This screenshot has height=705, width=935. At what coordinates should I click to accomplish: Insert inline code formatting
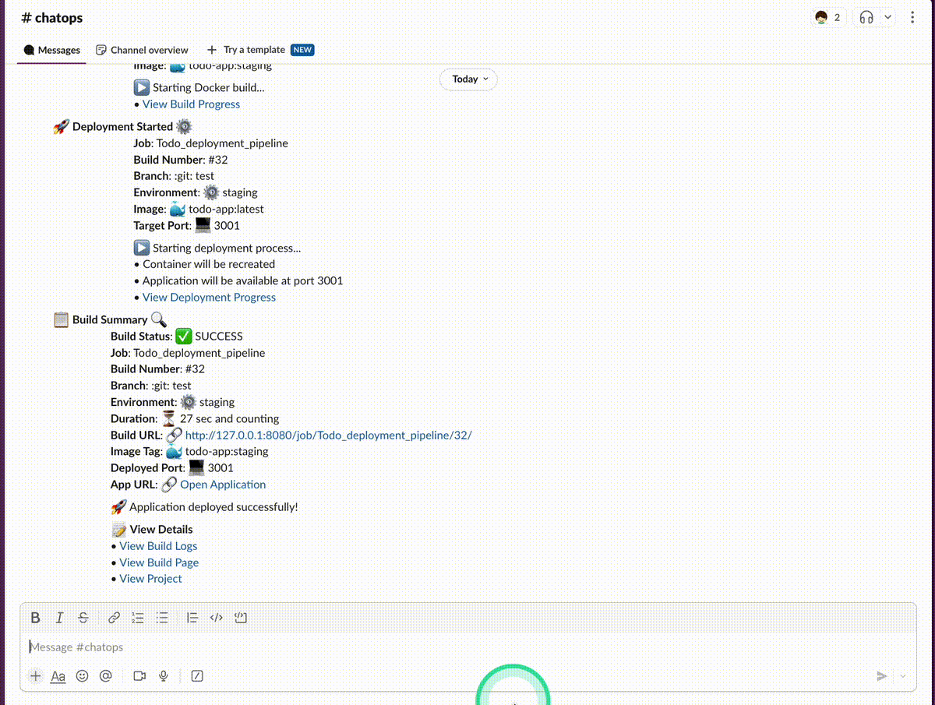coord(217,618)
